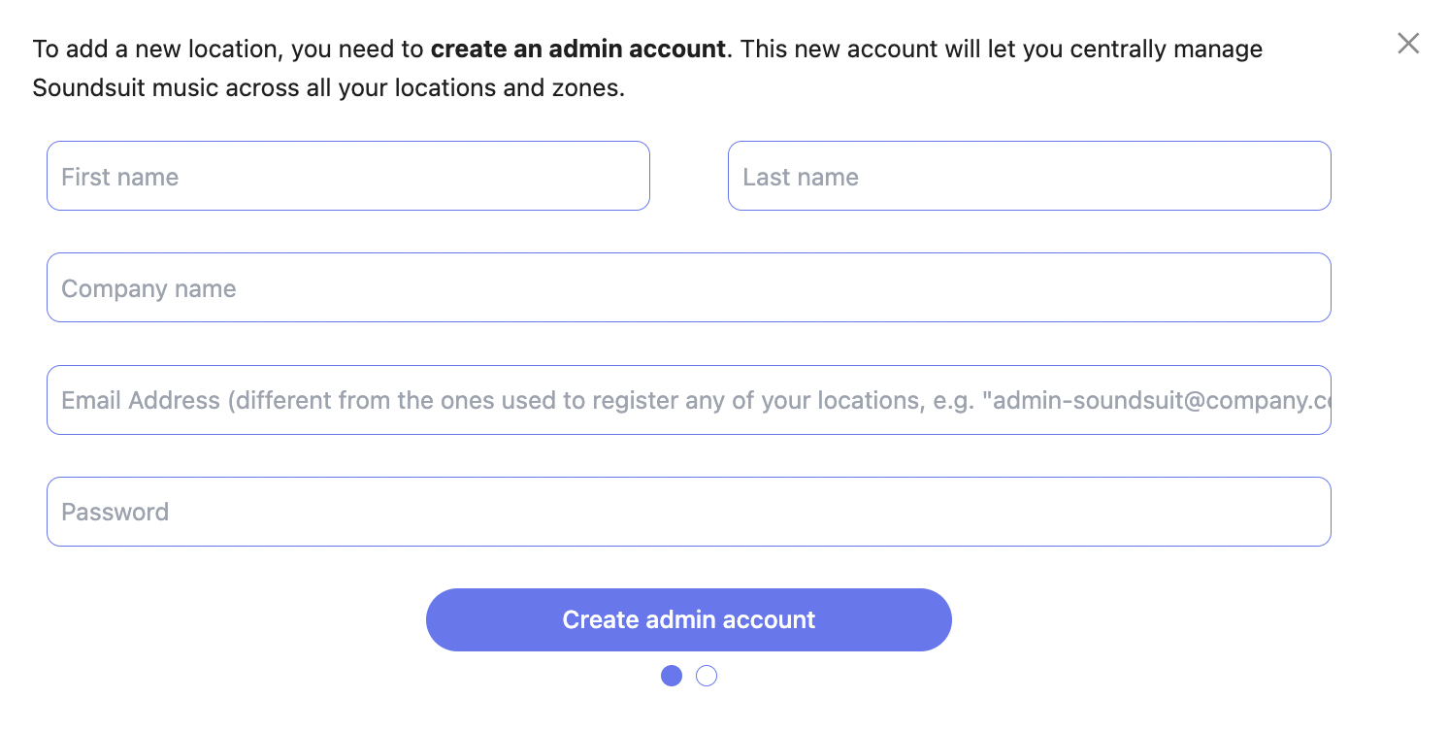Select the Company name field
1448x732 pixels.
click(688, 287)
